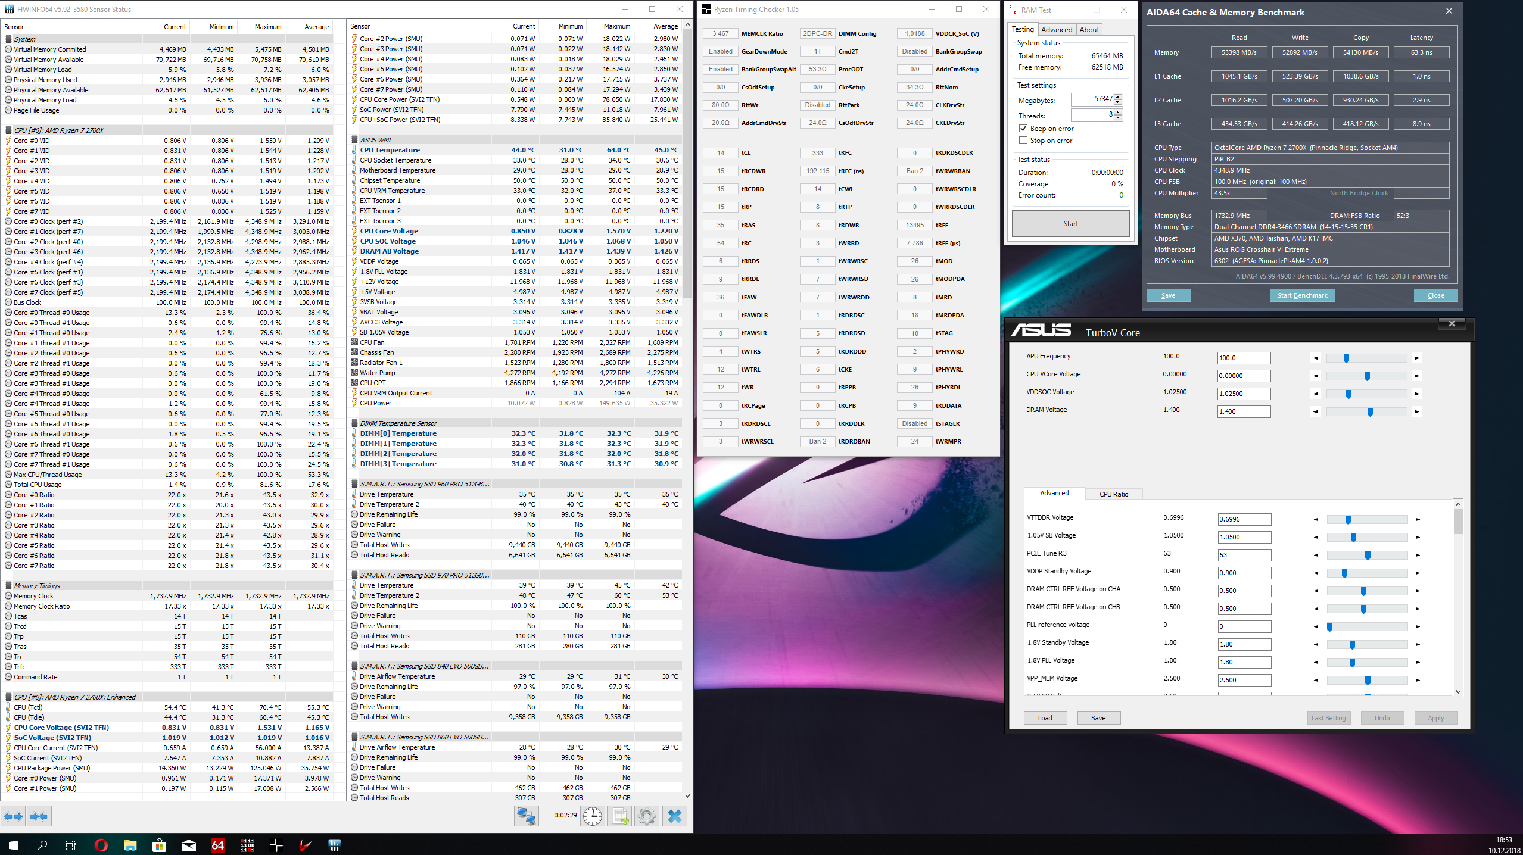The width and height of the screenshot is (1523, 855).
Task: Open the CPU Ratio tab in TurboV Core
Action: pyautogui.click(x=1113, y=494)
